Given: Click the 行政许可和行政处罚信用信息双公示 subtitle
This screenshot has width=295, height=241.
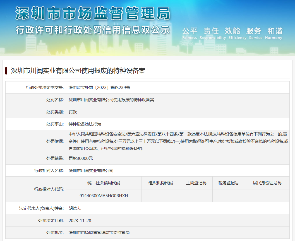Looking at the screenshot, I should point(93,30).
